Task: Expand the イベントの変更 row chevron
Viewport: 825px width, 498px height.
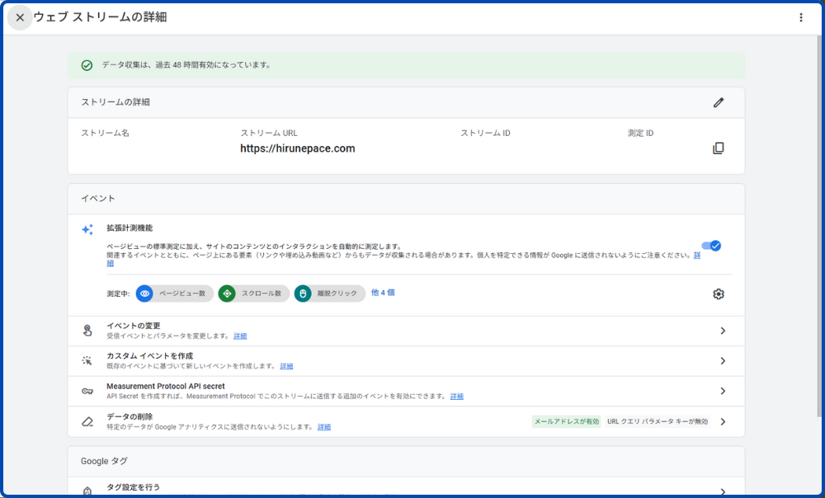Action: point(723,331)
